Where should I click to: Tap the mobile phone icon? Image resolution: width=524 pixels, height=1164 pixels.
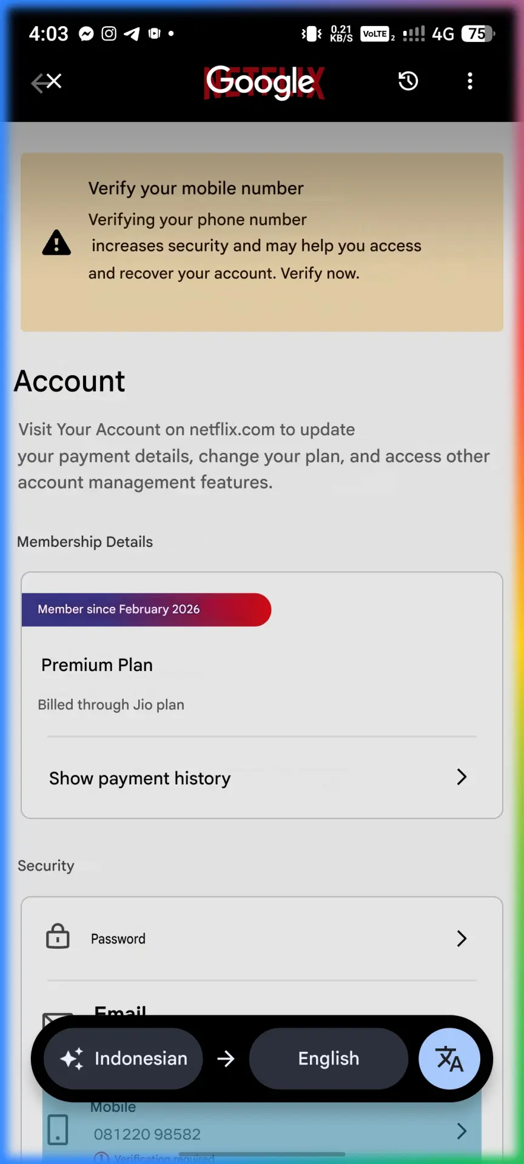coord(58,1130)
